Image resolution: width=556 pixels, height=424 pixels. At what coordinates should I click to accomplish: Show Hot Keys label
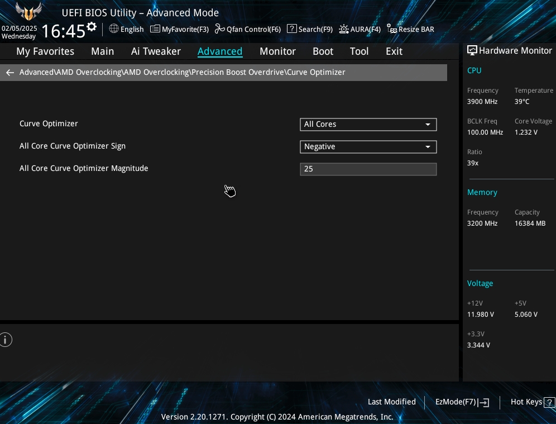click(x=526, y=402)
